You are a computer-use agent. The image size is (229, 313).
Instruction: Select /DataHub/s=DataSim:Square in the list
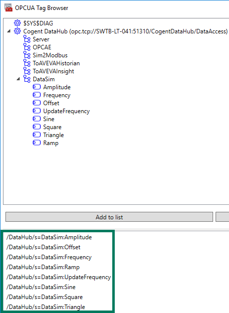[44, 297]
